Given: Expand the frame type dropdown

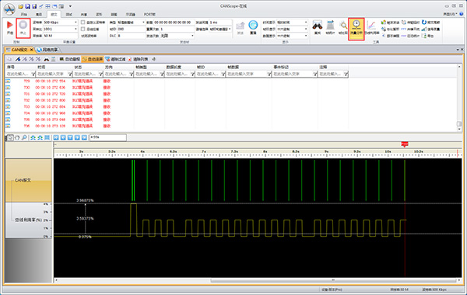Looking at the screenshot, I should [x=131, y=23].
